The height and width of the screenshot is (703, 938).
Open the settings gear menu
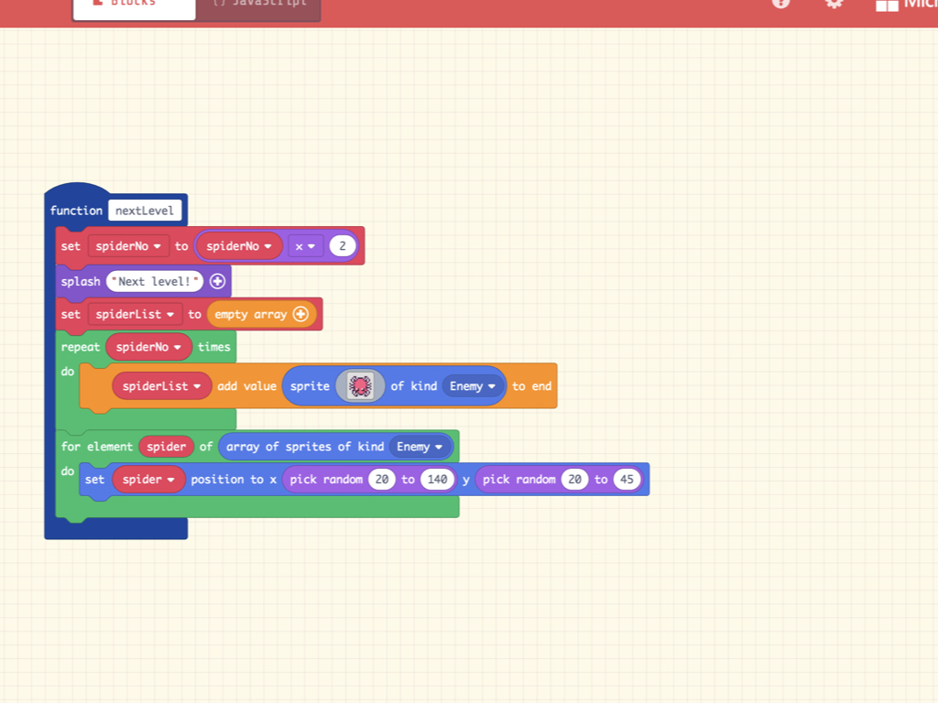834,3
